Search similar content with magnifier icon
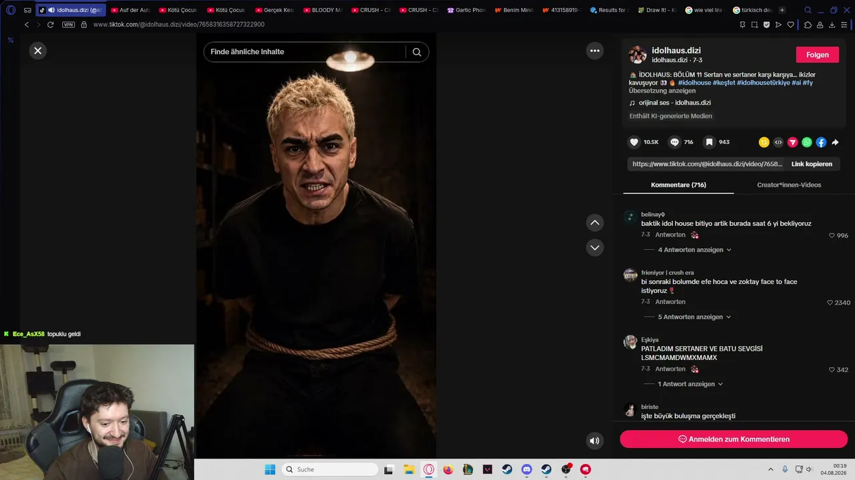 417,52
